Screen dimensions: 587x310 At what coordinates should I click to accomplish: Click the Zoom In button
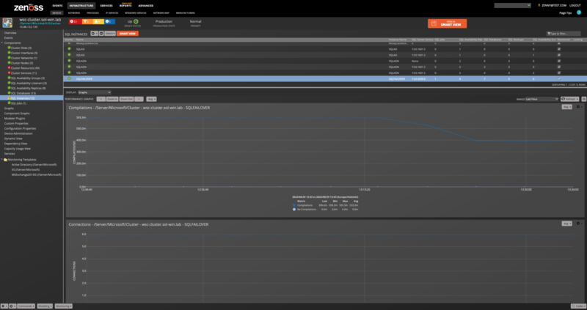click(112, 99)
